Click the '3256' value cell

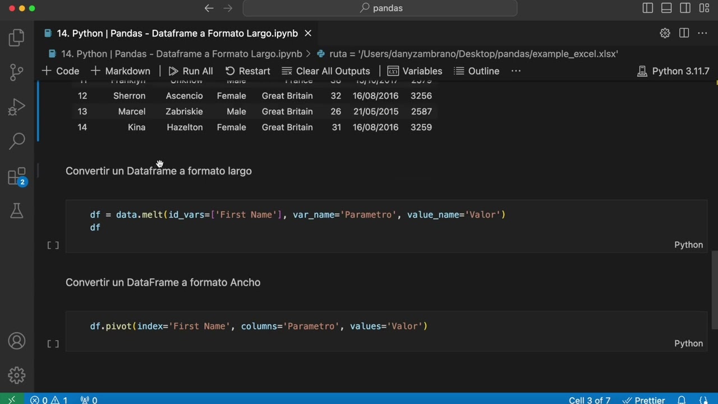[x=421, y=96]
